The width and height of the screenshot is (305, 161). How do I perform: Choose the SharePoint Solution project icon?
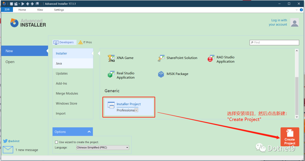[x=161, y=58]
